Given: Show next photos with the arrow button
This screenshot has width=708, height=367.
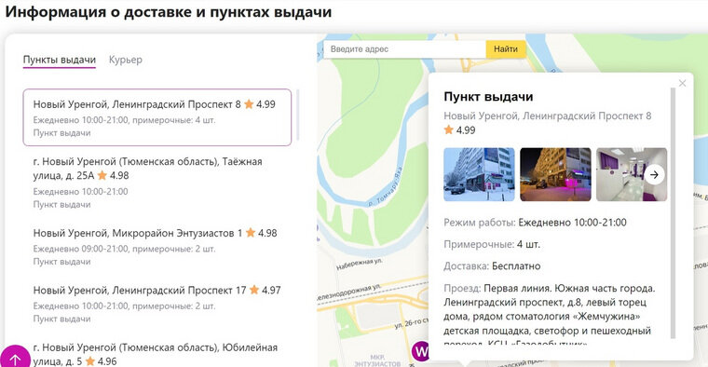Looking at the screenshot, I should [654, 174].
